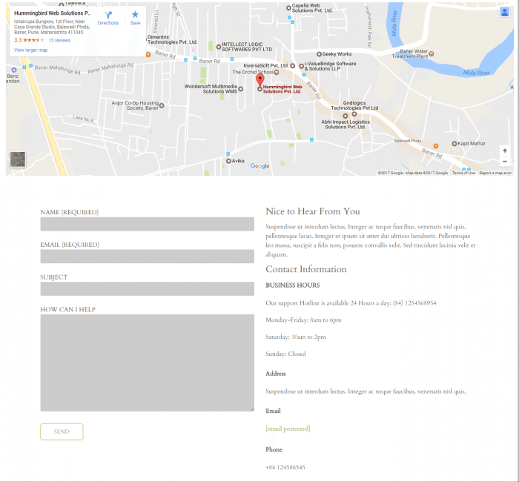Select The Orchid School marker
This screenshot has width=519, height=482.
pos(277,72)
